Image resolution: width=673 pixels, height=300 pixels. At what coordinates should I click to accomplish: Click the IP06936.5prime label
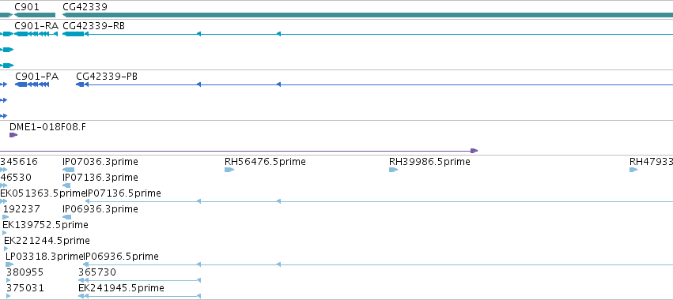pos(121,257)
